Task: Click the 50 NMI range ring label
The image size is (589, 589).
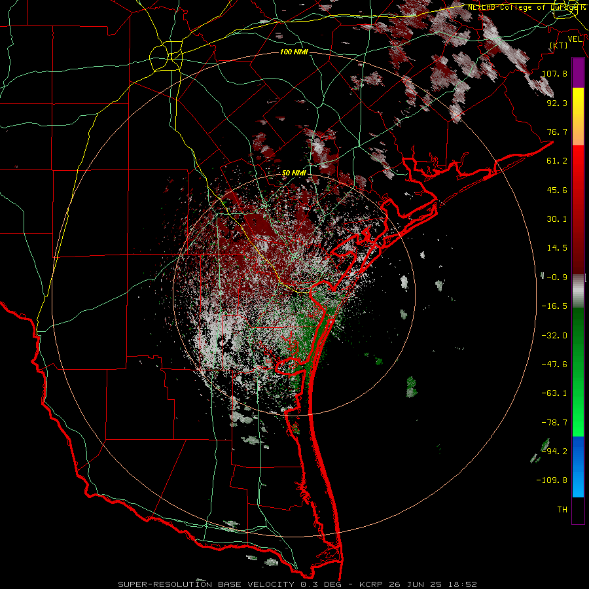Action: 294,173
